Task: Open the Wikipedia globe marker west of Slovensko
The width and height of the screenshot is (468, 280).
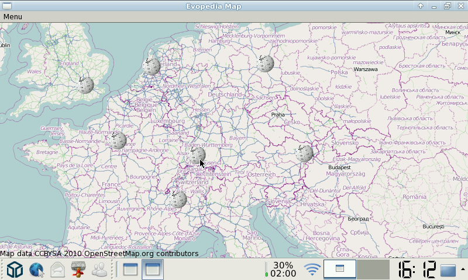Action: click(304, 153)
